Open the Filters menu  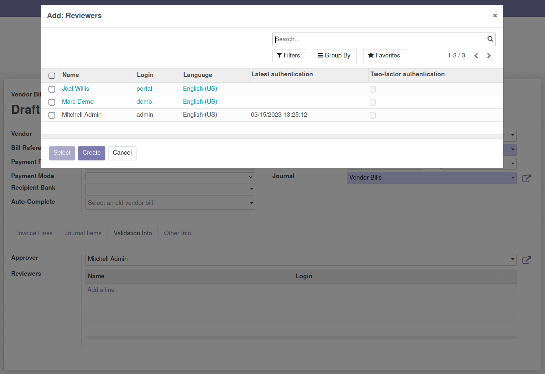(289, 56)
